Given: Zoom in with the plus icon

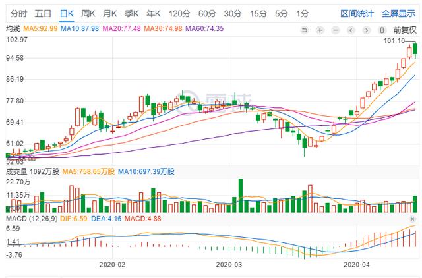Looking at the screenshot, I should [320, 30].
